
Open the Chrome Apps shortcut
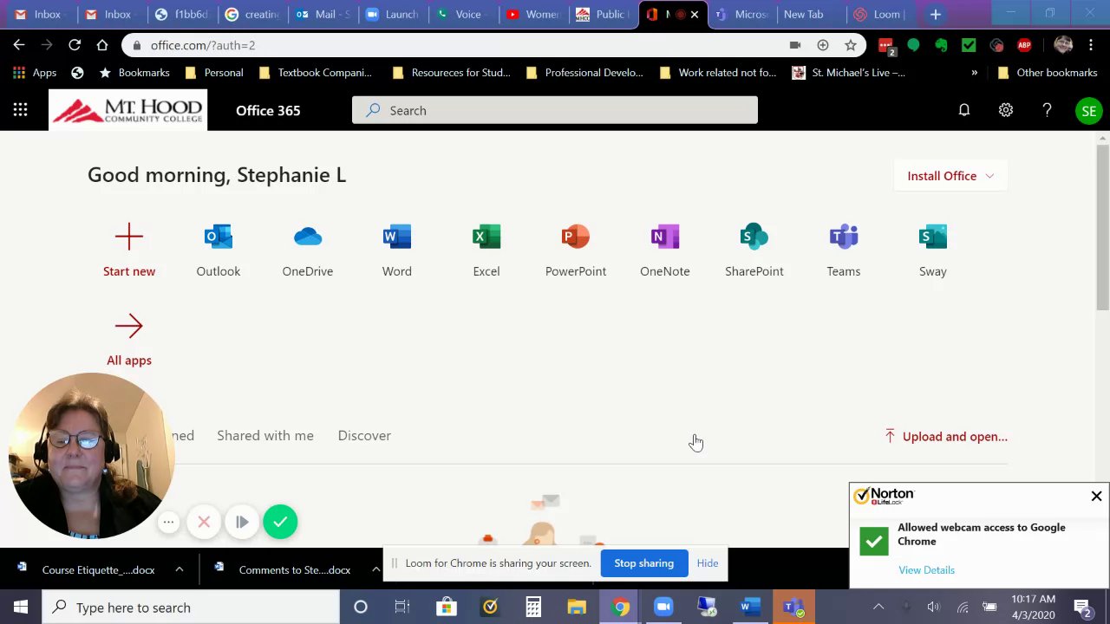[x=35, y=73]
